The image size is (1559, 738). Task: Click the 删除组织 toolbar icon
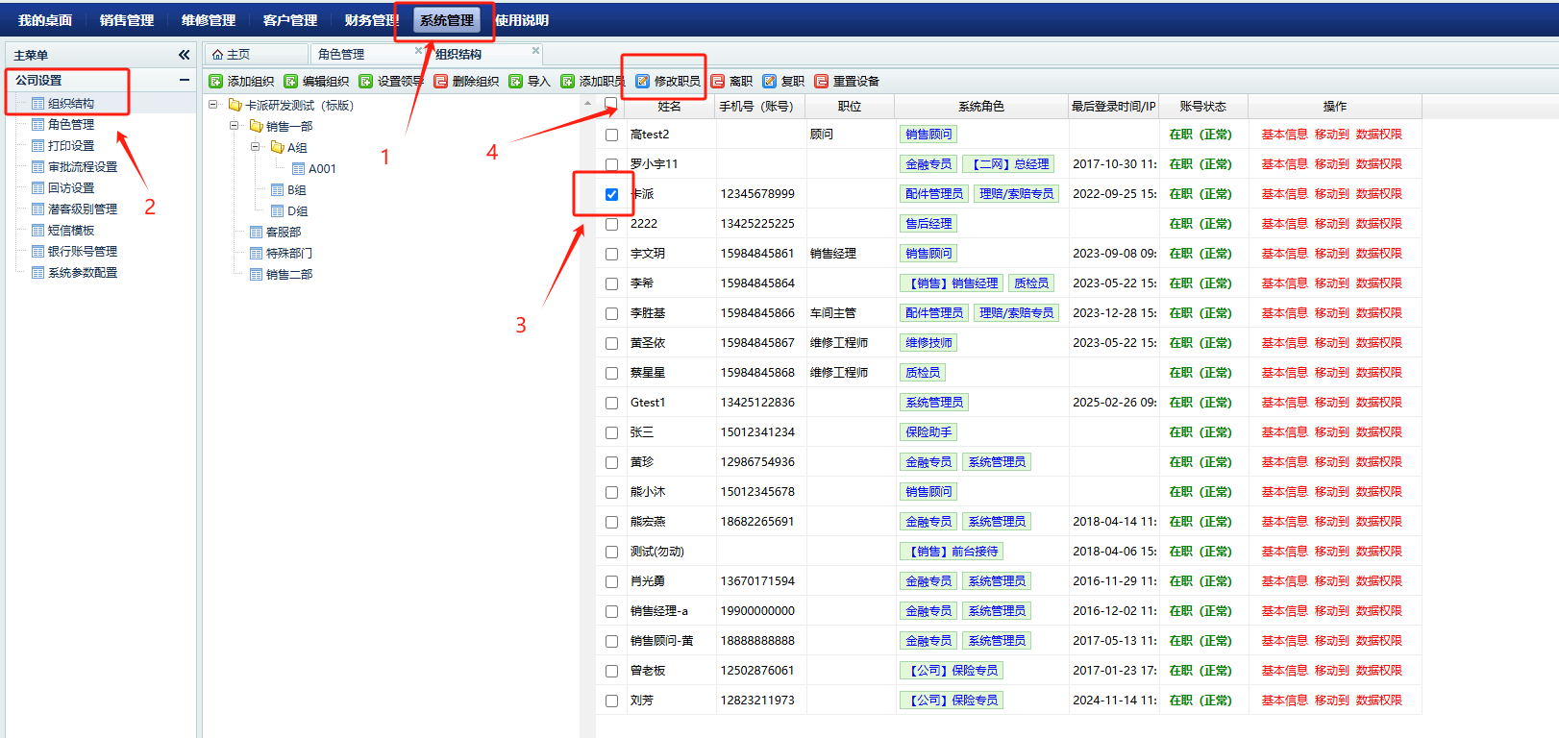pos(441,82)
